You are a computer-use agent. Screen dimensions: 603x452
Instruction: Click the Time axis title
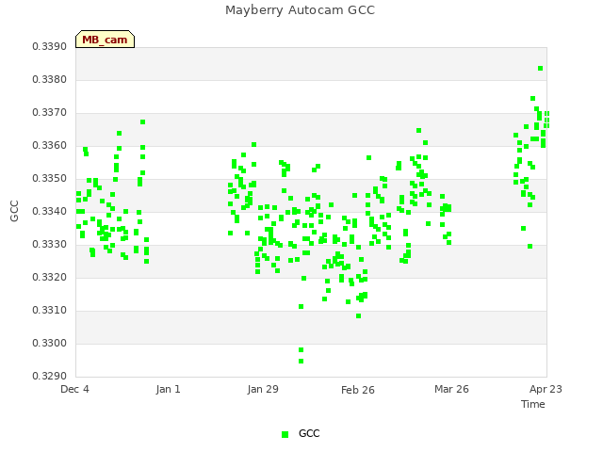pos(533,404)
